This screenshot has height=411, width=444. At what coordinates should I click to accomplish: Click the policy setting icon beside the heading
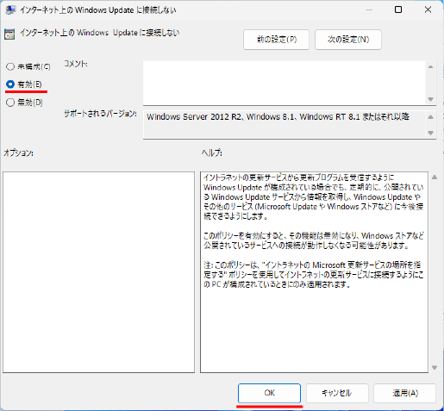point(9,34)
